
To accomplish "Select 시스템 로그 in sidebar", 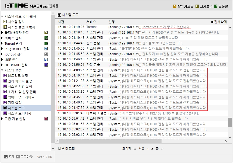I will (x=16, y=108).
